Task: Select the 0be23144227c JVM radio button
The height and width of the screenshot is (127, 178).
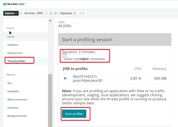Action: coord(65,78)
